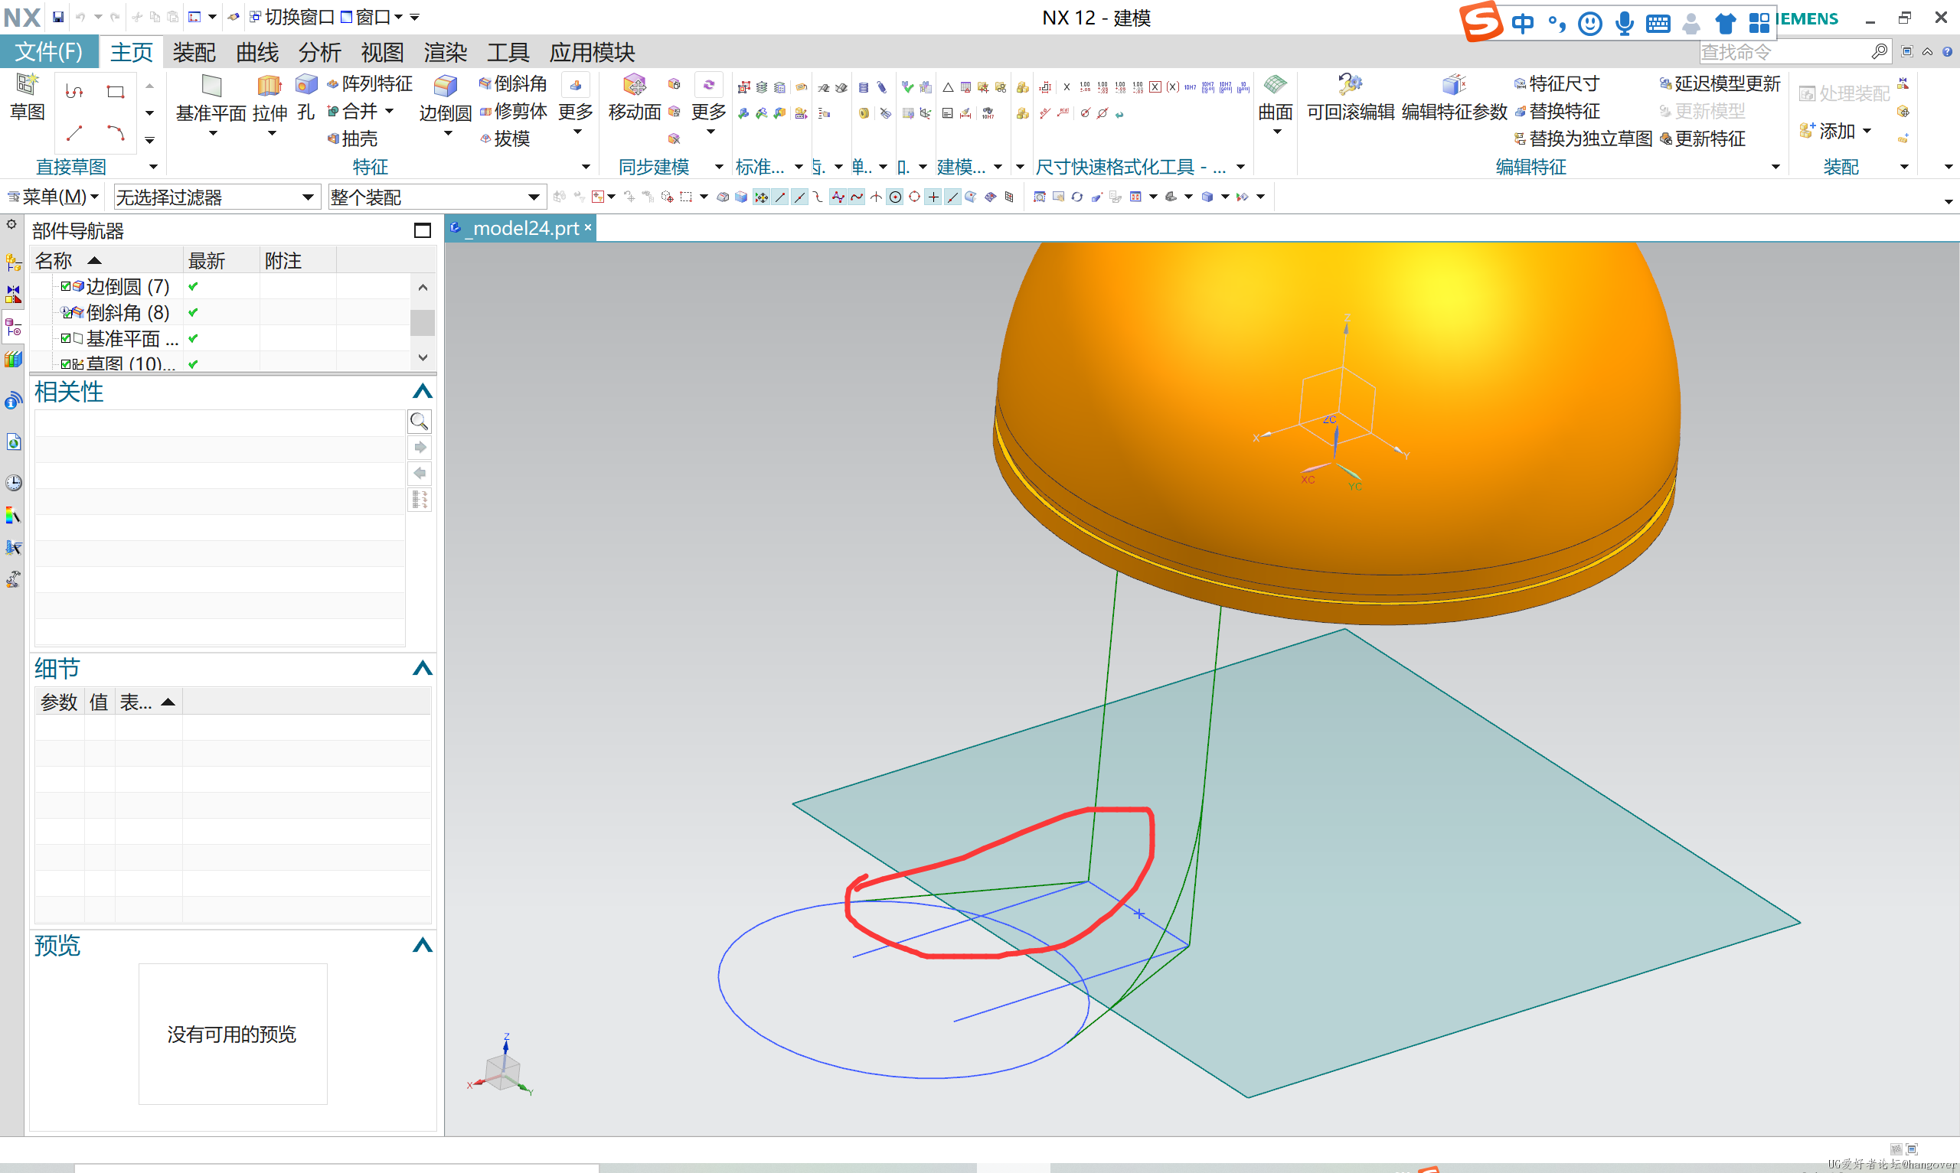The width and height of the screenshot is (1960, 1173).
Task: Click the 阵列特征 pattern feature button
Action: click(369, 84)
